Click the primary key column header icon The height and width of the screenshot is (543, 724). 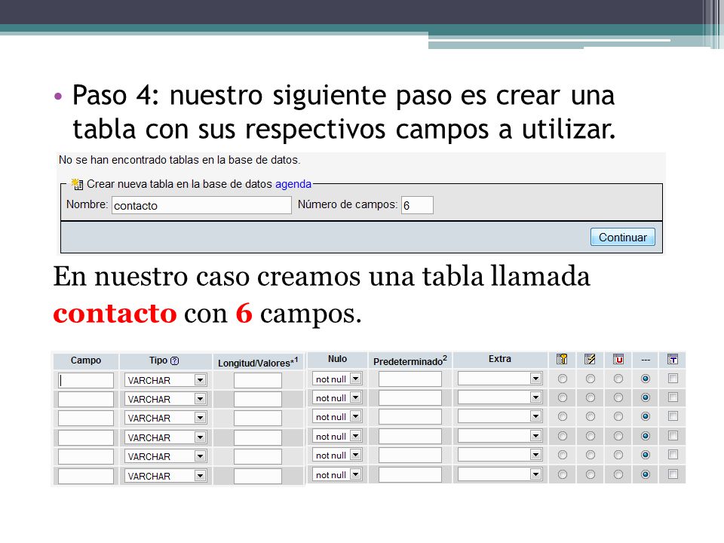(562, 359)
